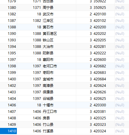
Task: Select code cell 420323
Action: tap(104, 125)
